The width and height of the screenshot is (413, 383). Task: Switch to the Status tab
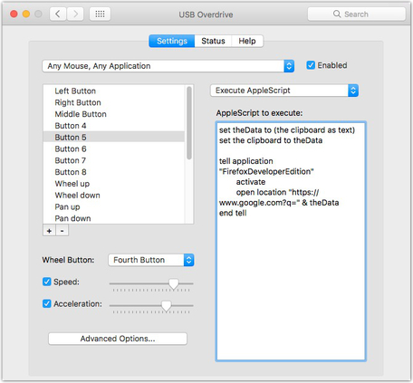tap(213, 41)
